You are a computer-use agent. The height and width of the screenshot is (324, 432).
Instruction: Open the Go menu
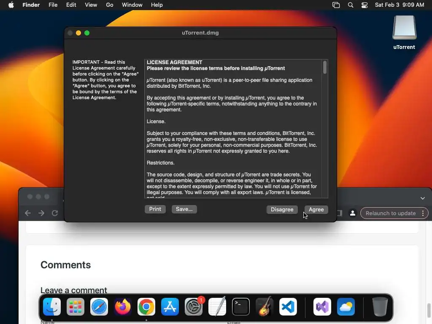(109, 5)
